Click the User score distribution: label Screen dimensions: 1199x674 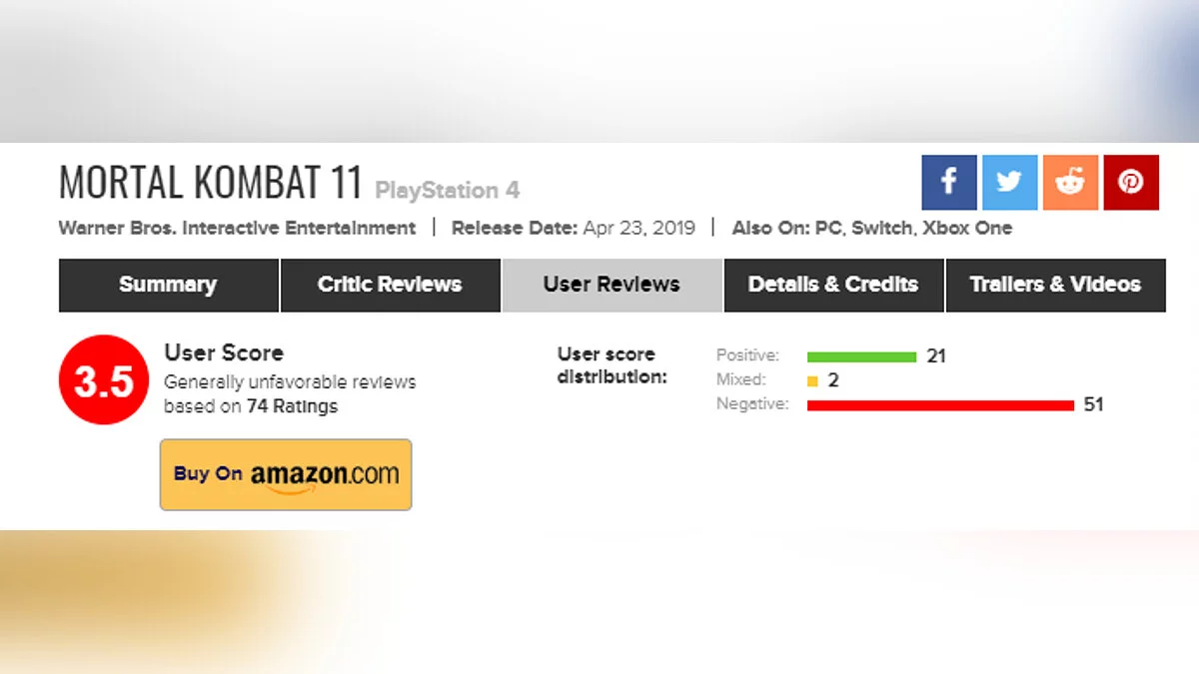(611, 365)
